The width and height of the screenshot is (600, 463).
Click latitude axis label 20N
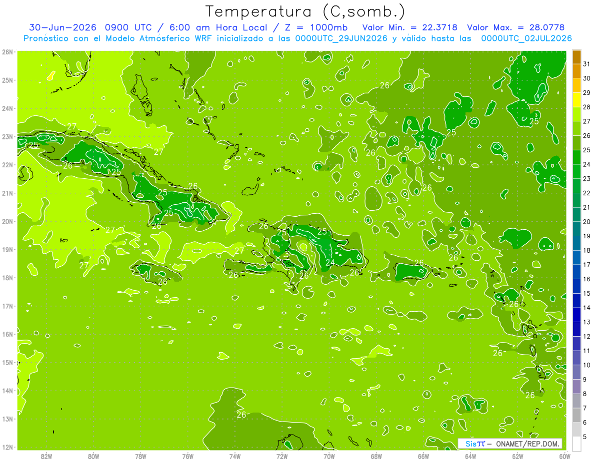(7, 221)
